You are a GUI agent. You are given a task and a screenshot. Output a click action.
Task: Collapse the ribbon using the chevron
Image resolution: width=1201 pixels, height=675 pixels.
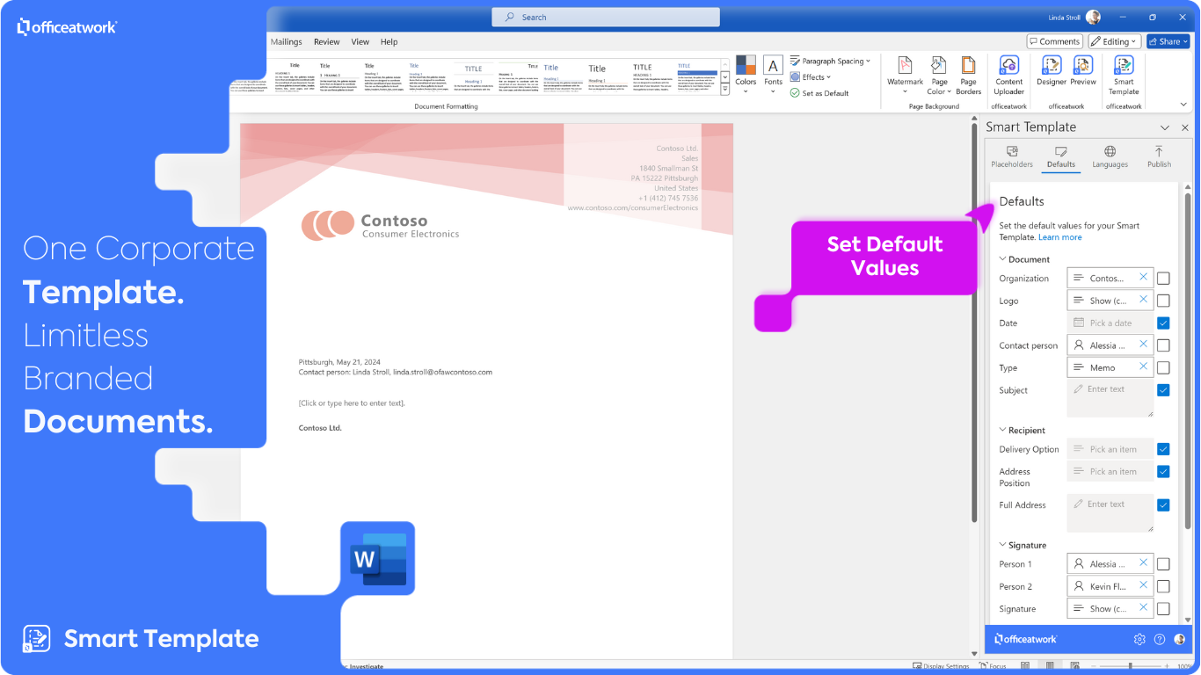[1183, 106]
